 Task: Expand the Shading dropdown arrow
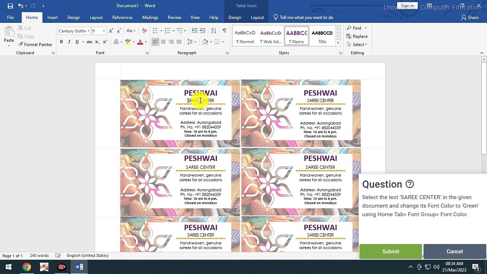coord(211,42)
